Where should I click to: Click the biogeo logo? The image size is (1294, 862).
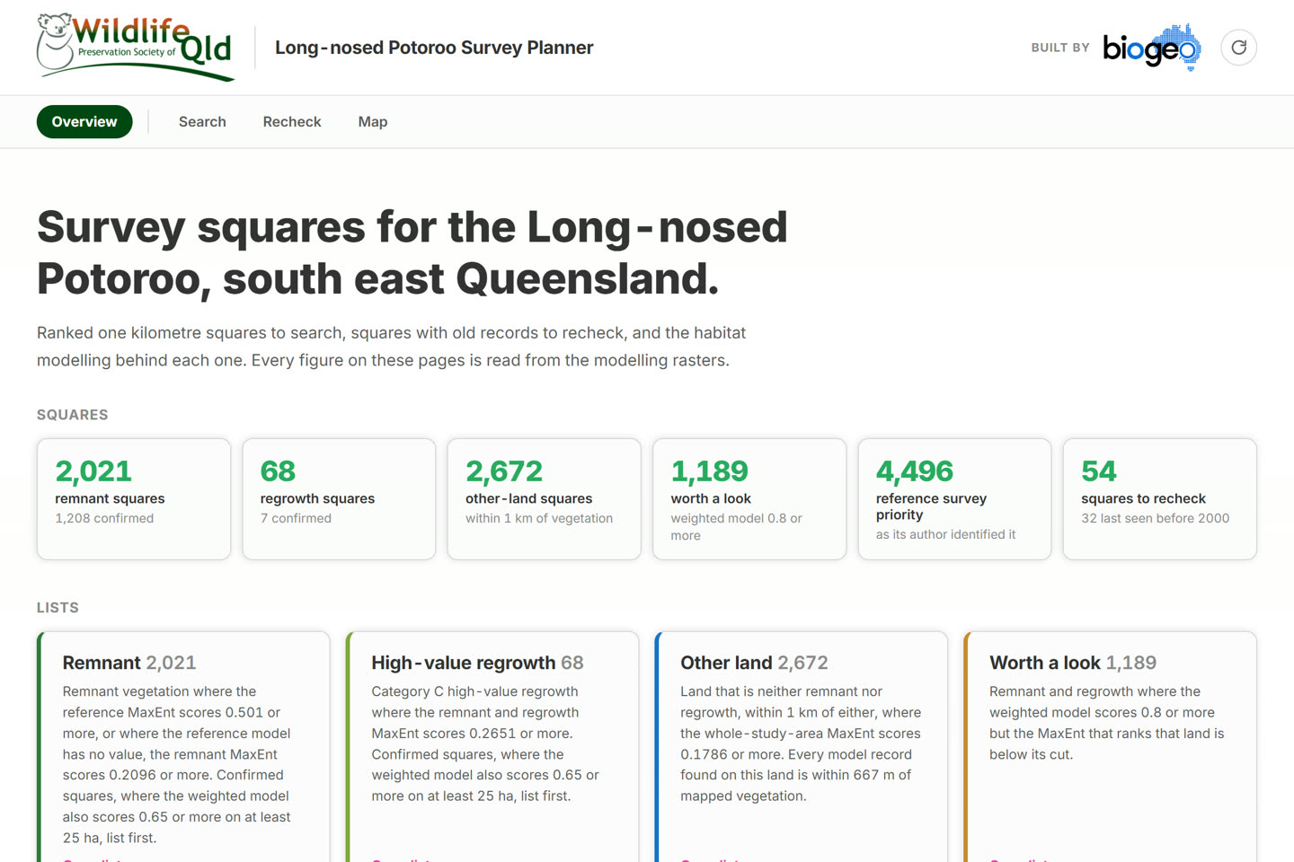[1152, 48]
